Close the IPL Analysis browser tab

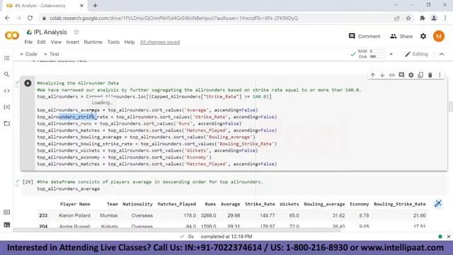(x=81, y=6)
